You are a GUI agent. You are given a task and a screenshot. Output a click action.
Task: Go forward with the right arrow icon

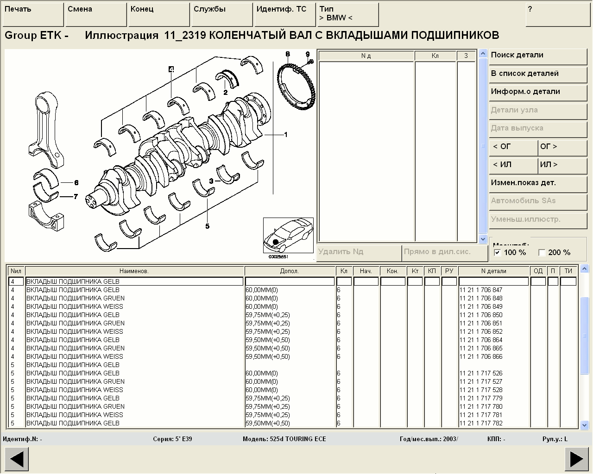point(576,459)
